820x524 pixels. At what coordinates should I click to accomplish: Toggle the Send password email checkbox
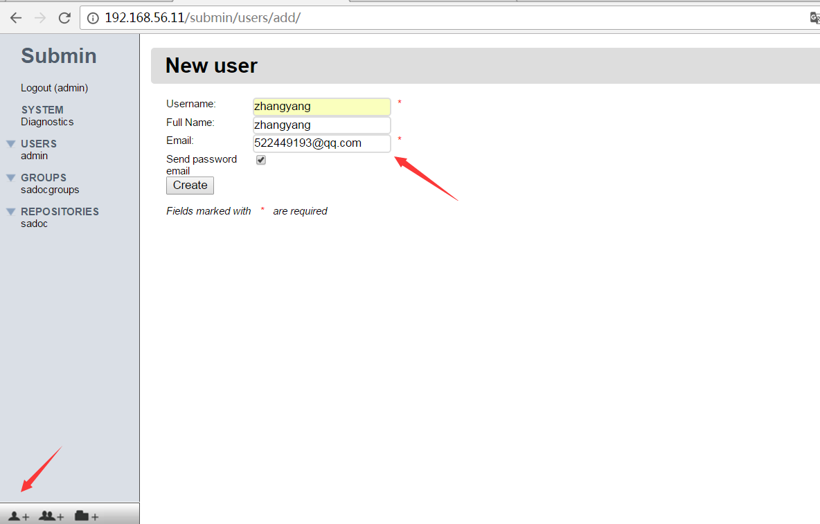coord(261,160)
